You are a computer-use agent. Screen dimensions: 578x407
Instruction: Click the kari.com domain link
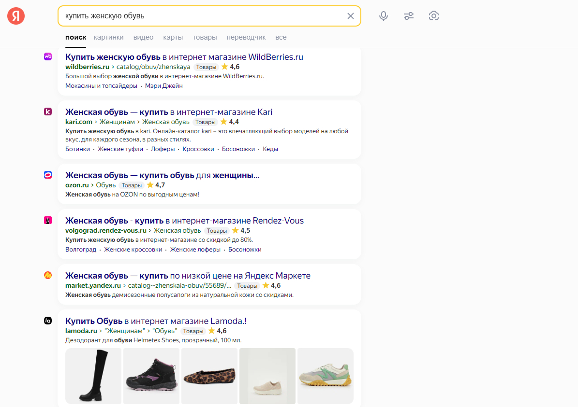click(79, 122)
